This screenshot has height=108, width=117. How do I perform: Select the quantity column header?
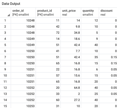pyautogui.click(x=90, y=12)
